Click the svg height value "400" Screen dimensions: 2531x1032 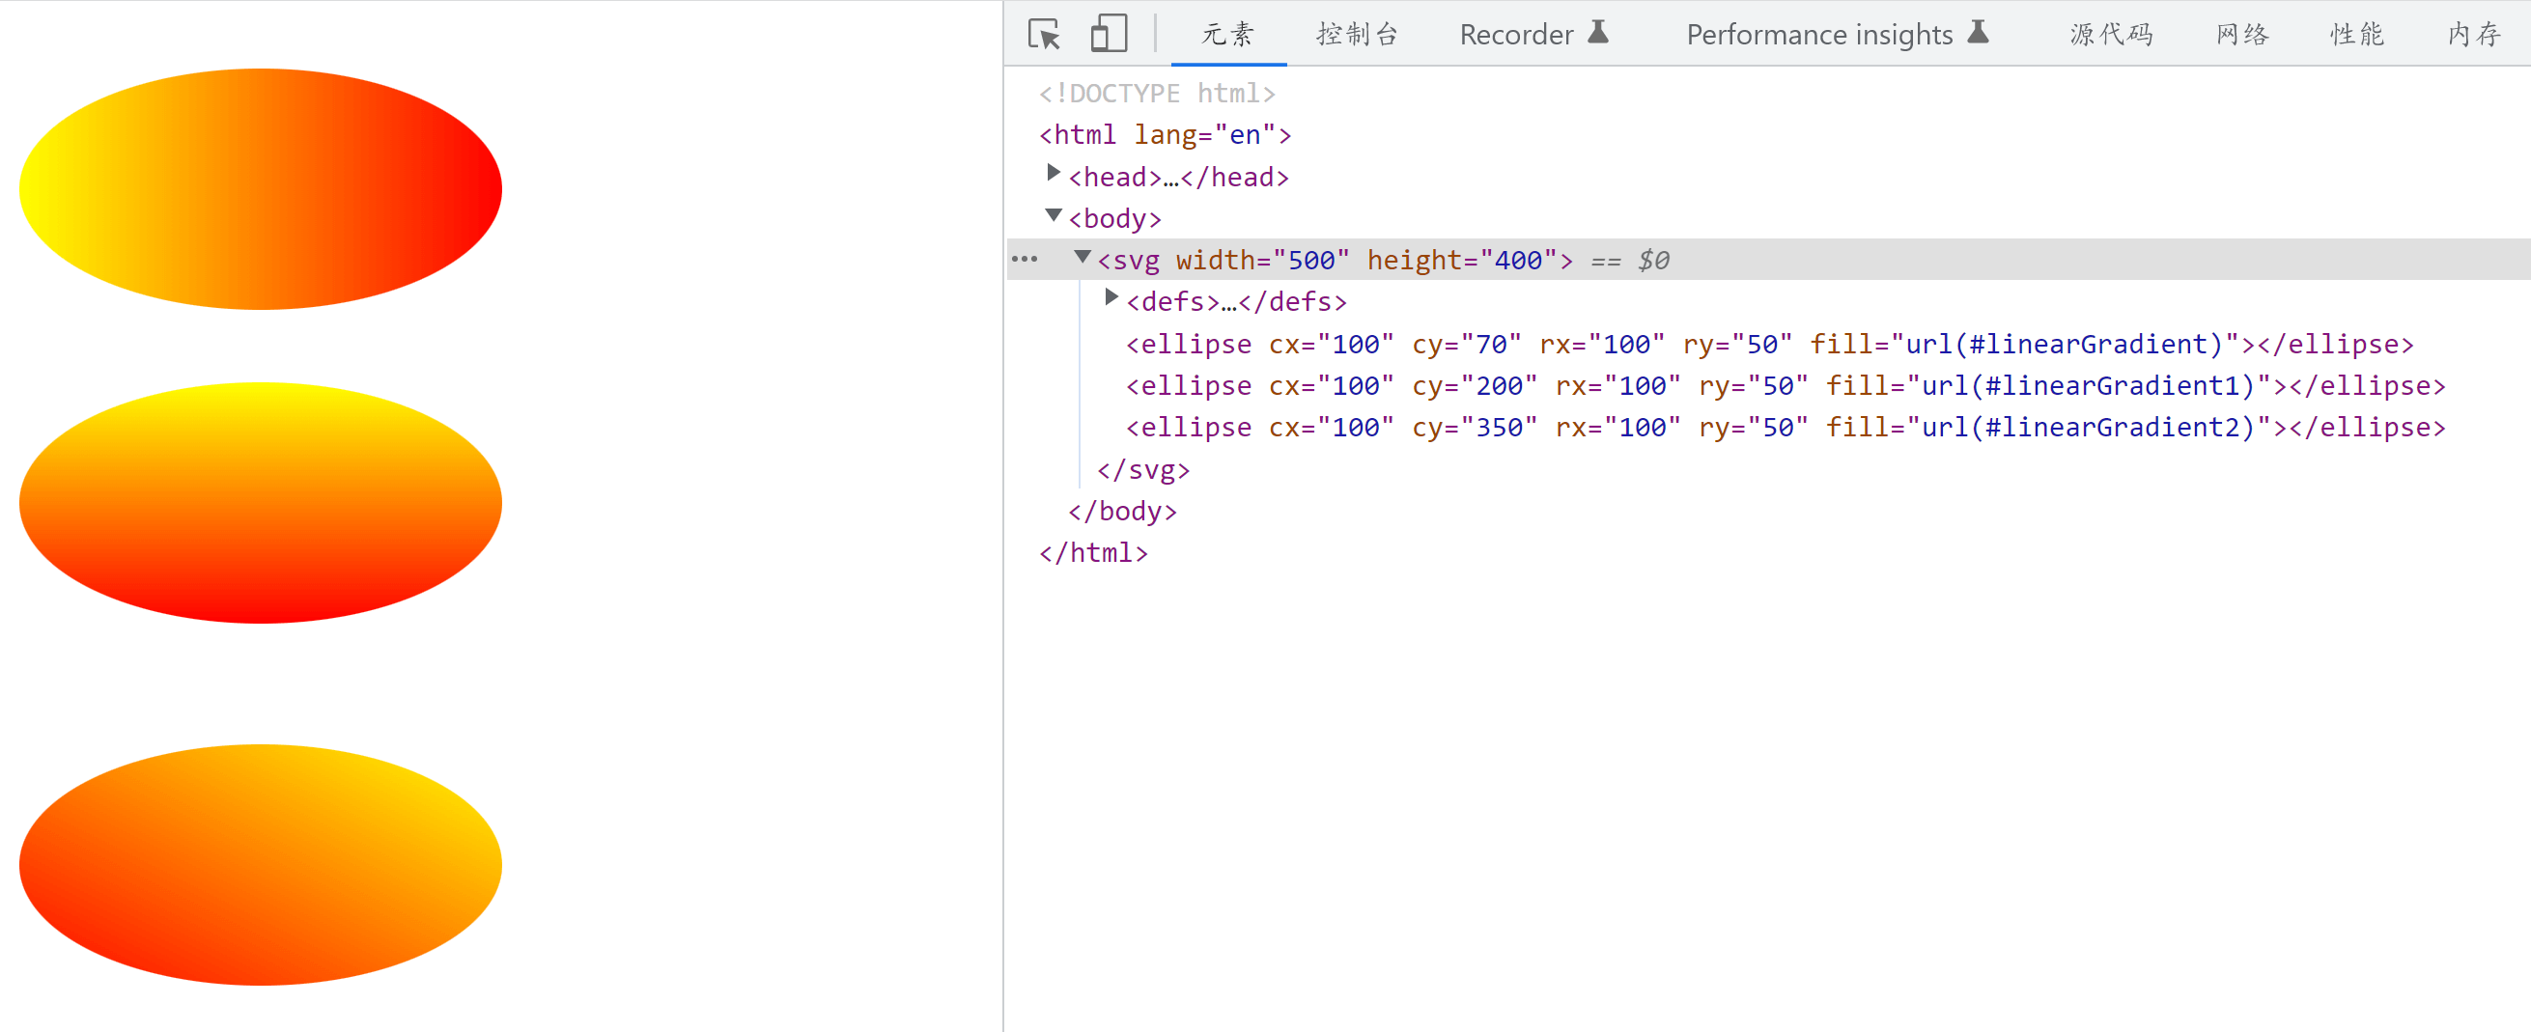[x=1518, y=261]
